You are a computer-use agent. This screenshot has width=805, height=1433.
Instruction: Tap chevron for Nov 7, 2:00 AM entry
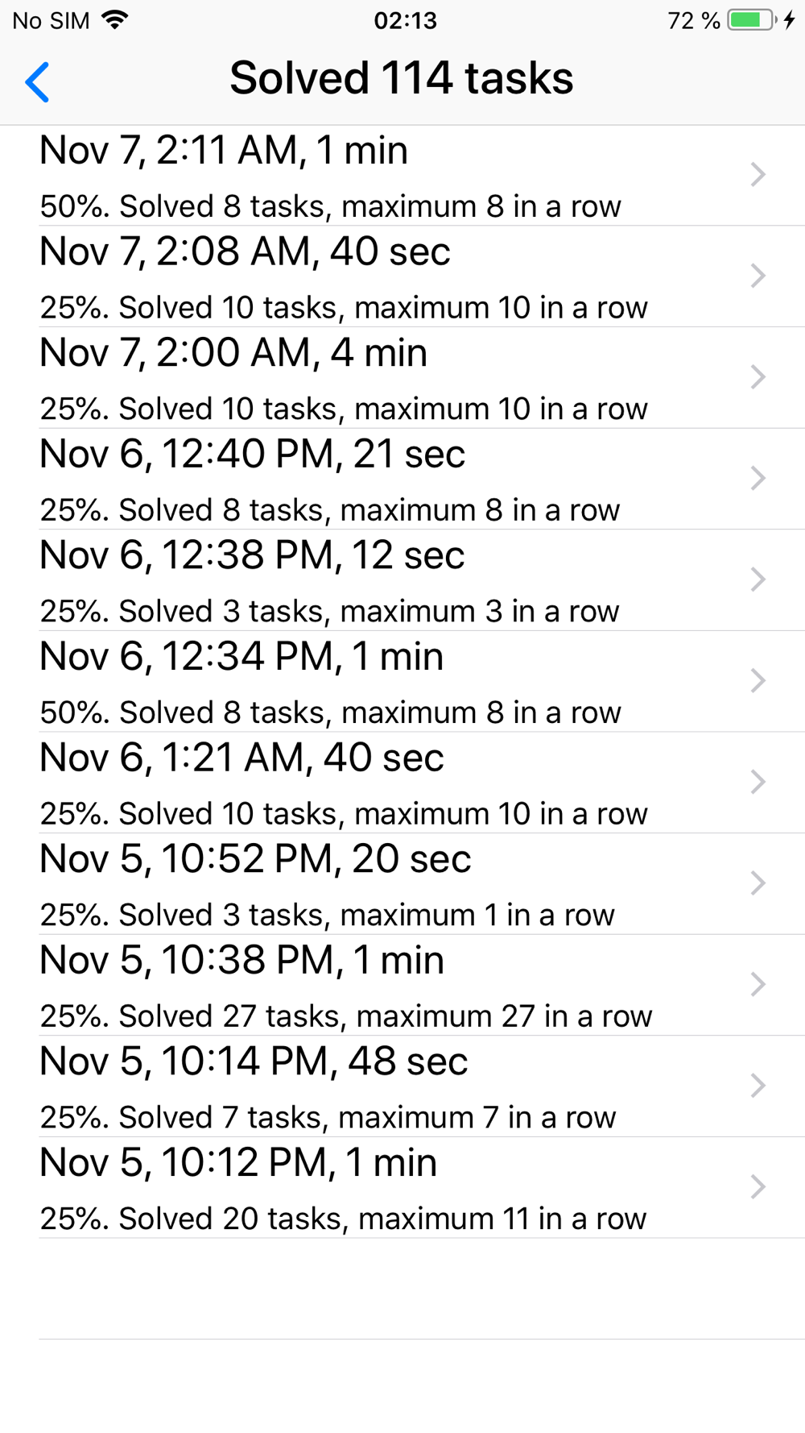[x=758, y=377]
